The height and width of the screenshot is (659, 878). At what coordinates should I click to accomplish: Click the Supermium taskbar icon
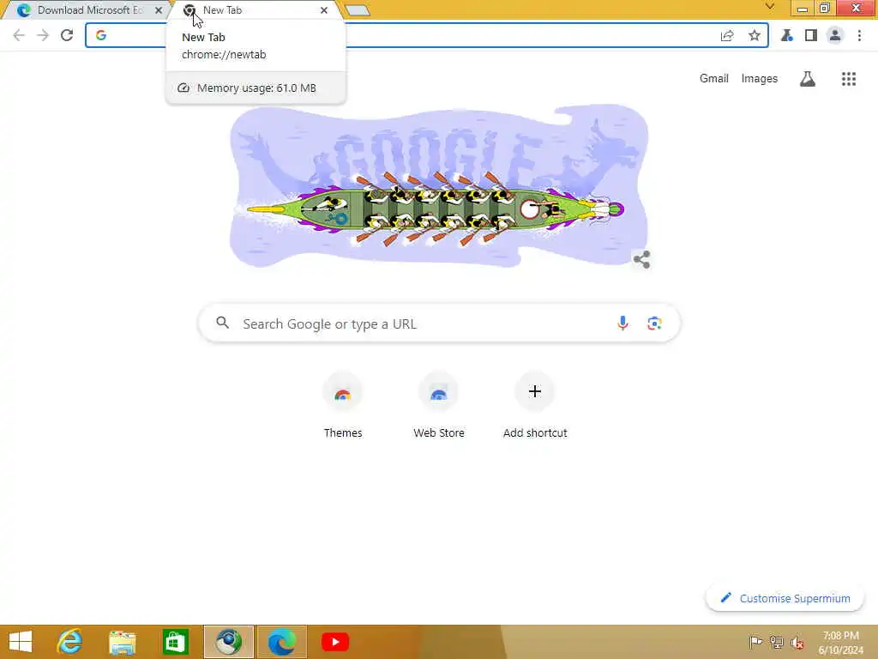click(x=228, y=642)
